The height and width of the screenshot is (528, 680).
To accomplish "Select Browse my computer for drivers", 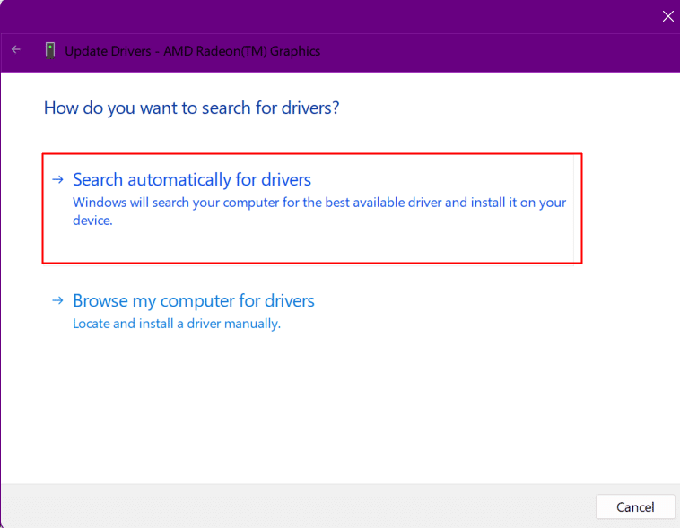I will coord(194,301).
